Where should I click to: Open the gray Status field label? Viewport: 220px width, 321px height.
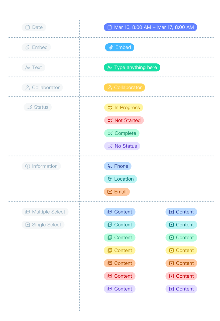pos(38,107)
